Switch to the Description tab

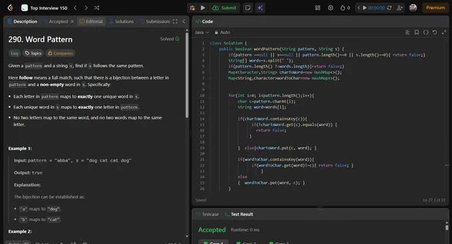click(23, 22)
